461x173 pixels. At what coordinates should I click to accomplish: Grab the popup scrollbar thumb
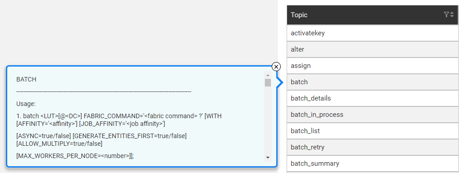point(268,82)
